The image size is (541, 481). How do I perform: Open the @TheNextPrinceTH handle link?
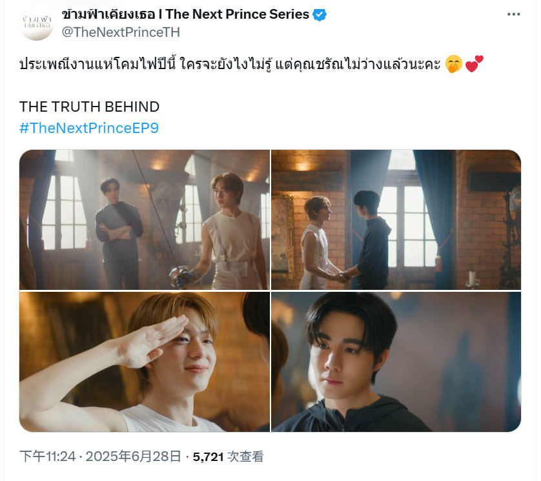(121, 32)
